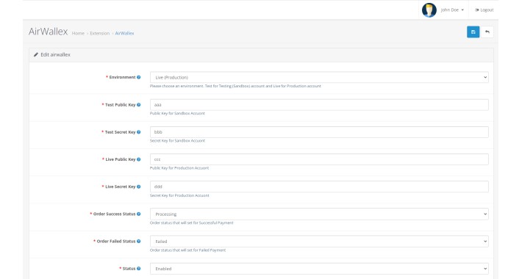Click the "Edit airwallex" panel heading text
The image size is (522, 279).
[55, 54]
